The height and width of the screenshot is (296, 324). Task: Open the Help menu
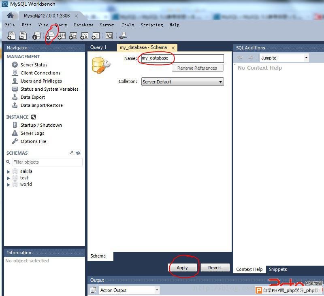click(174, 25)
